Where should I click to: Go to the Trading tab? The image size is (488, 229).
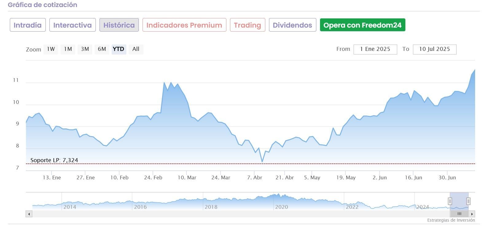pos(248,25)
